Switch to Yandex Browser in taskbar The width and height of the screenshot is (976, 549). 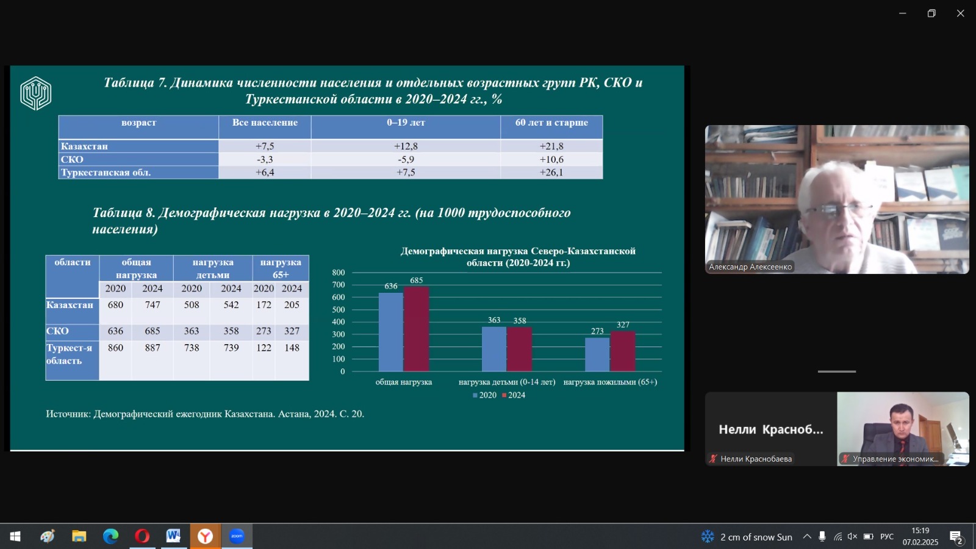click(x=205, y=536)
